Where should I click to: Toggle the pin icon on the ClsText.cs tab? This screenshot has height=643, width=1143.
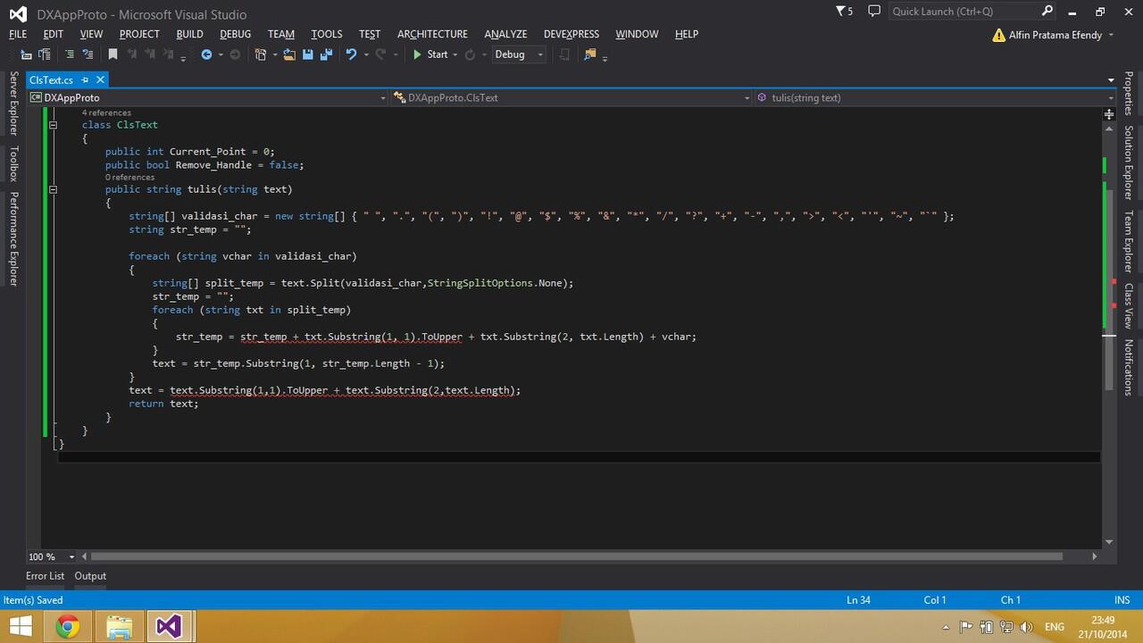[86, 79]
